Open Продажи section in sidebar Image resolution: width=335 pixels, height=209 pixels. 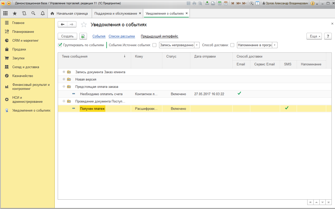pos(19,49)
